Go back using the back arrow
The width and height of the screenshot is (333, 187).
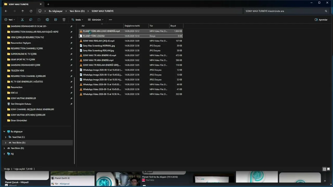point(6,11)
